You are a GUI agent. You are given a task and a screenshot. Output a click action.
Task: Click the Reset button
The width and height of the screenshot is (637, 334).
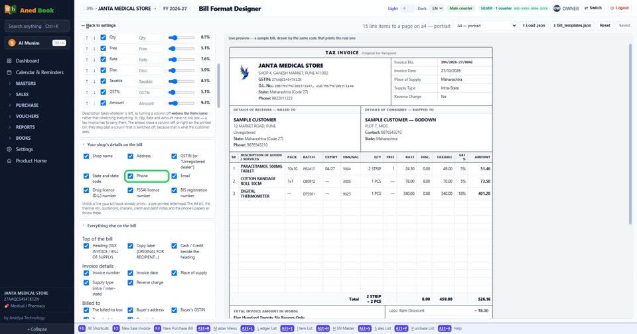coord(605,26)
